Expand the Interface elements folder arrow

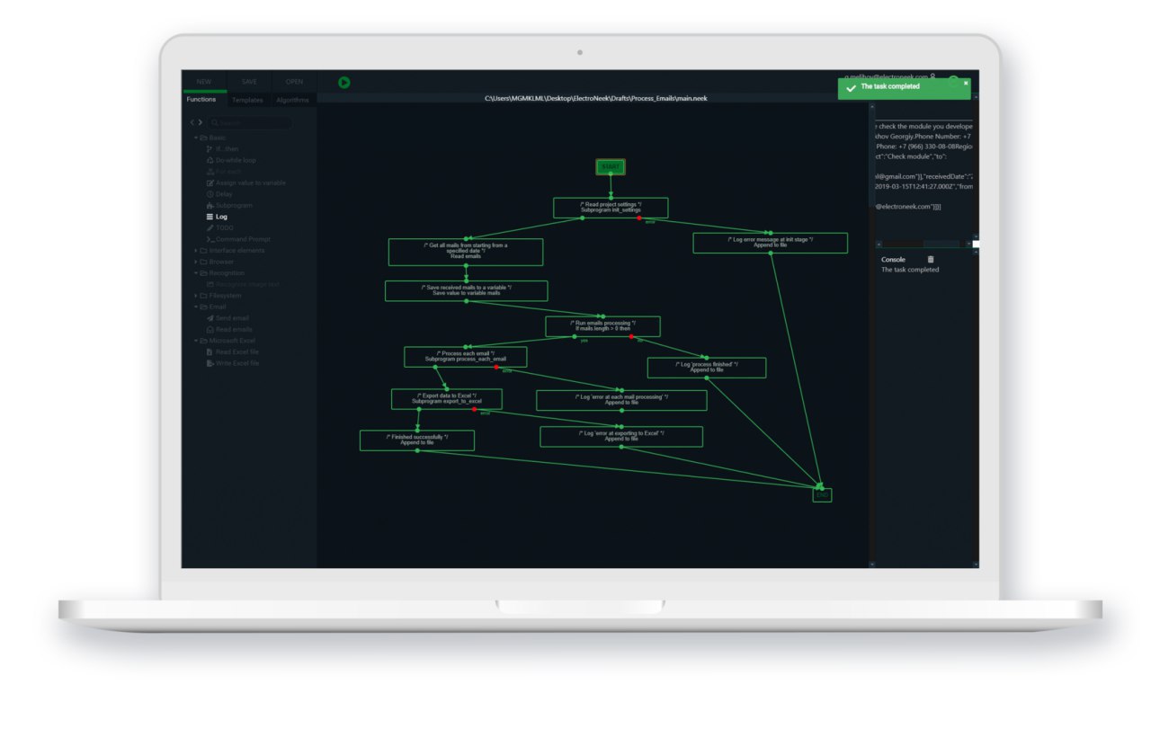coord(195,251)
